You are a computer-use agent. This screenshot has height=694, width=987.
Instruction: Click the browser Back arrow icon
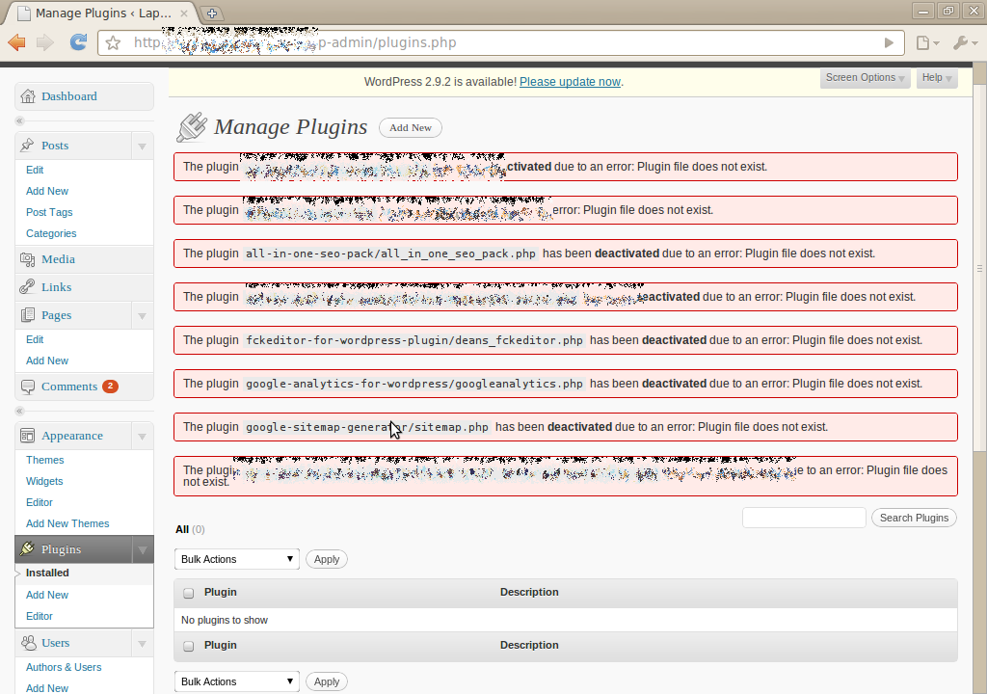tap(17, 42)
